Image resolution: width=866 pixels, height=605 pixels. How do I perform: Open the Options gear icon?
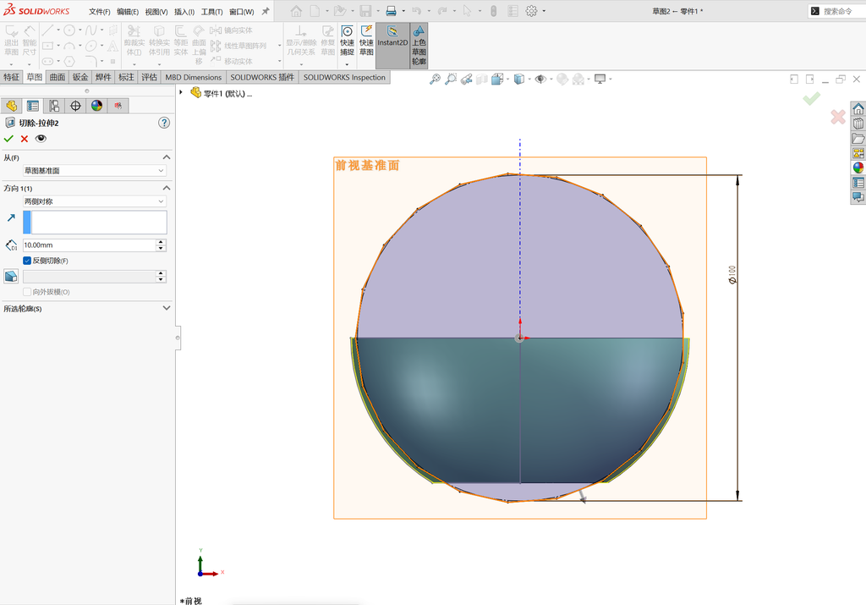click(x=531, y=11)
